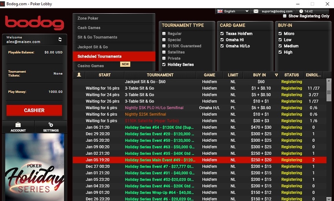This screenshot has height=201, width=334.
Task: Sort by START column header
Action: coord(105,75)
